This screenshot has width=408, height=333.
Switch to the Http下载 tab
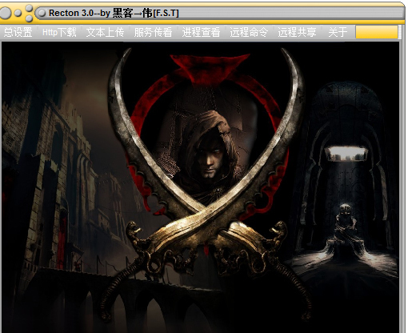[x=59, y=32]
